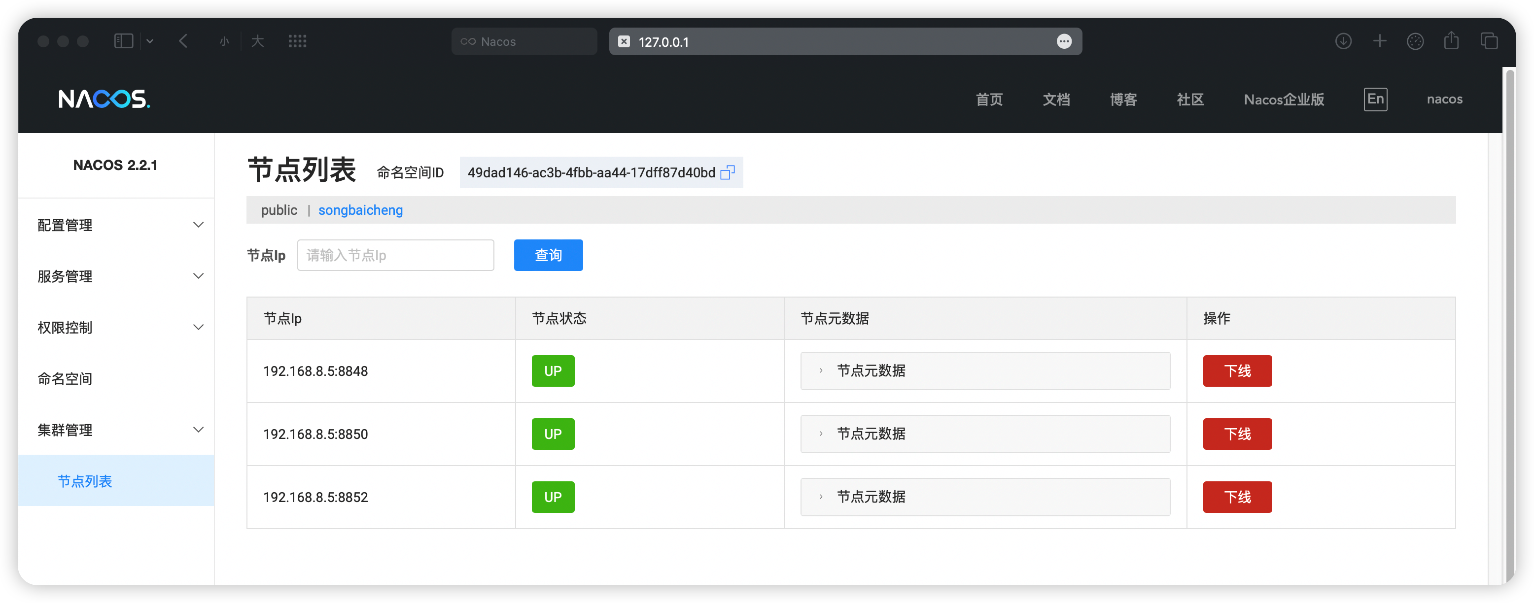Click UP status of node 192.168.8.5:8848
Image resolution: width=1534 pixels, height=603 pixels.
(553, 370)
